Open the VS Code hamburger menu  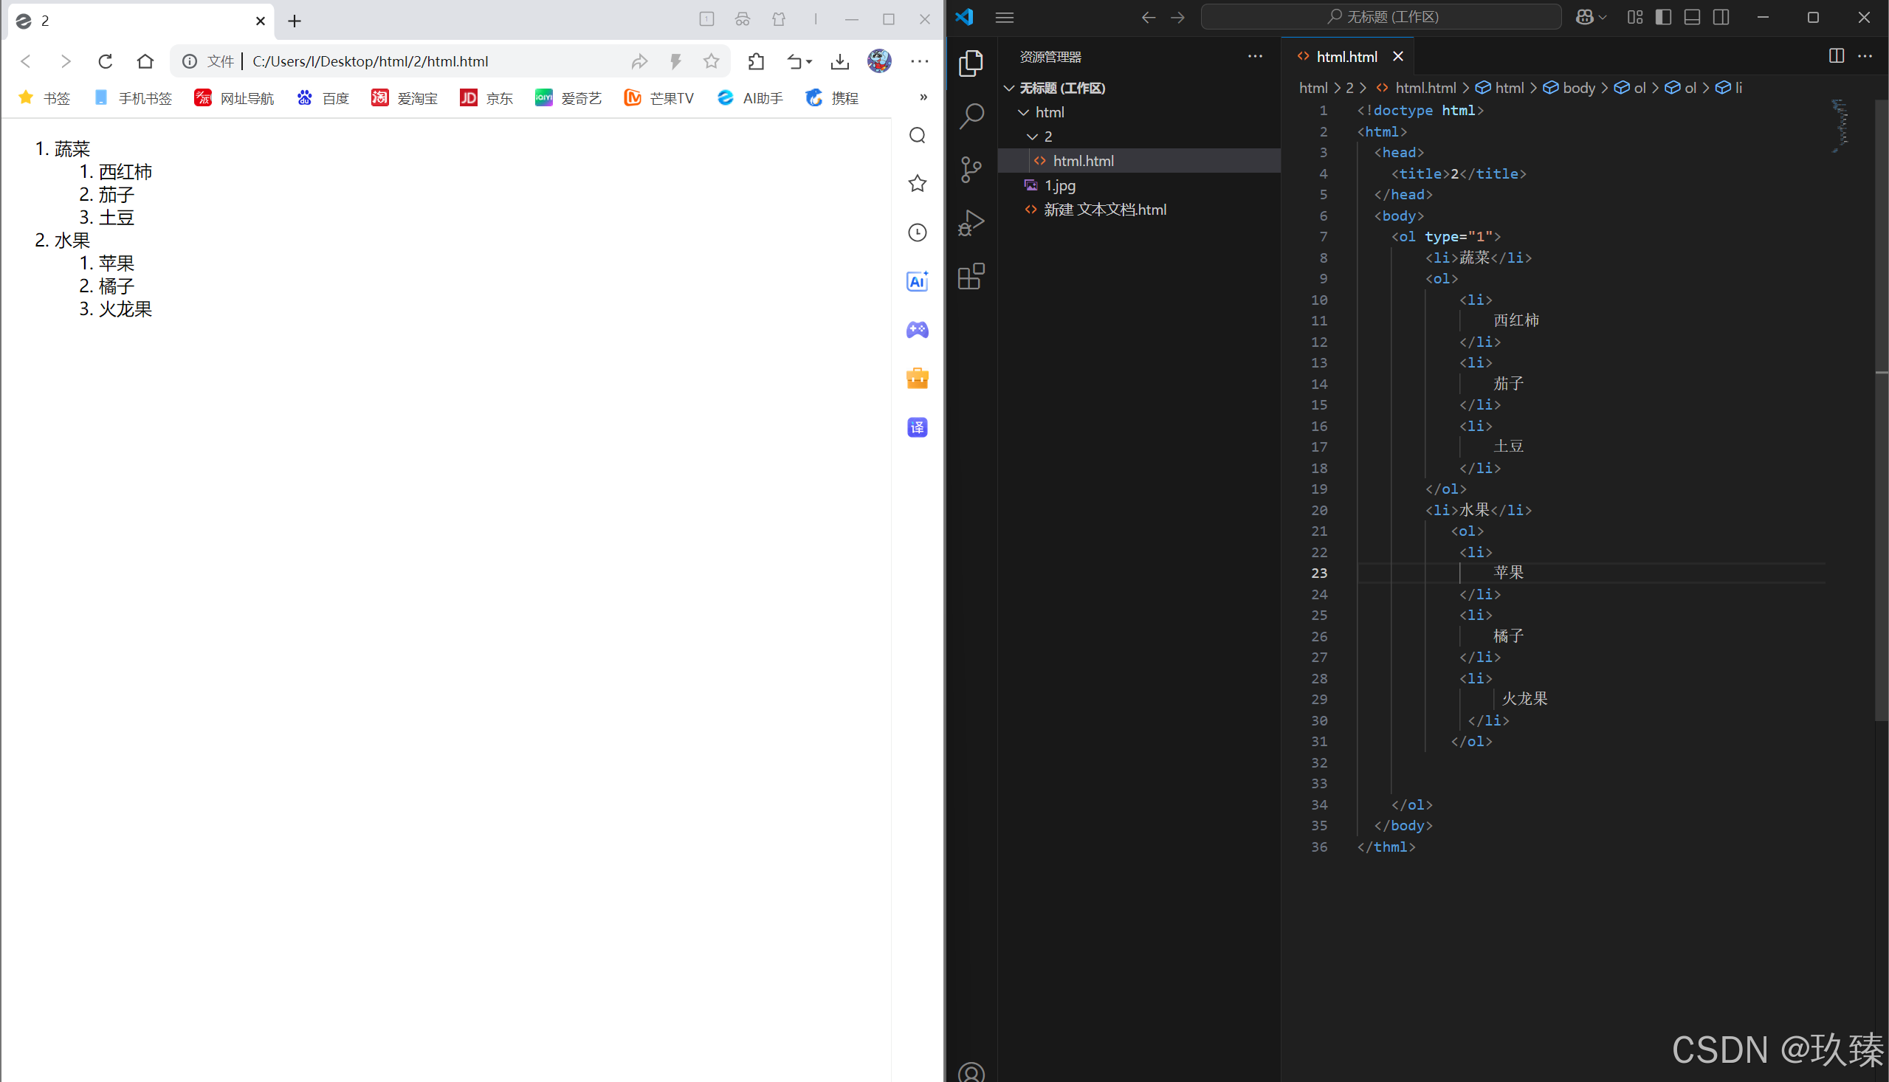[x=1004, y=17]
